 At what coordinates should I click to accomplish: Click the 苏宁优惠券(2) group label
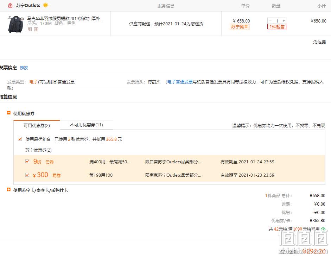(x=38, y=150)
